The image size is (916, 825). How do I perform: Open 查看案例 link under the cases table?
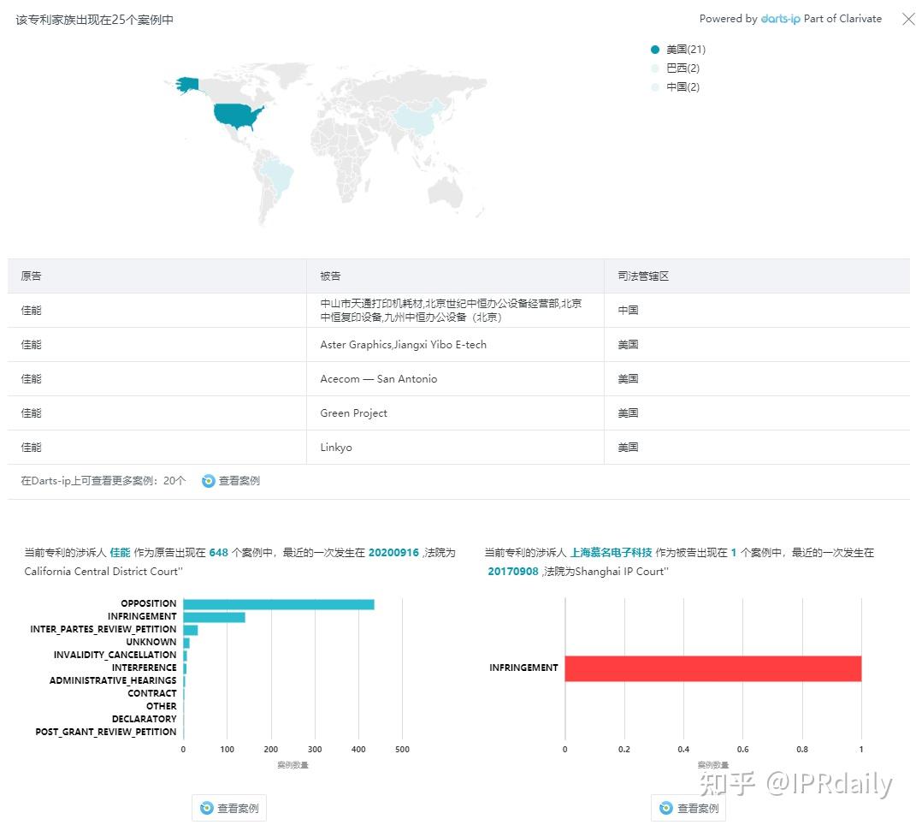239,481
